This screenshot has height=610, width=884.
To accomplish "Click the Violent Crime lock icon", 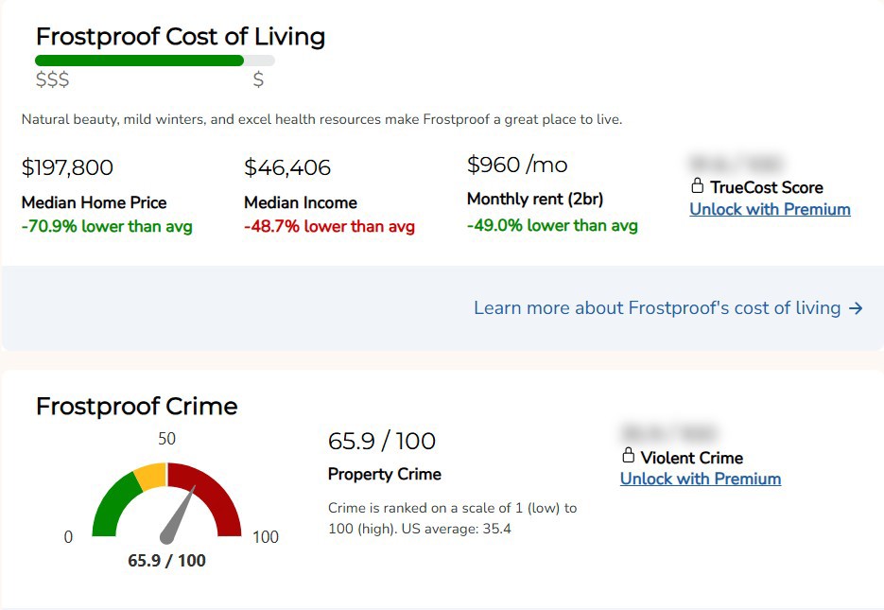I will 628,456.
